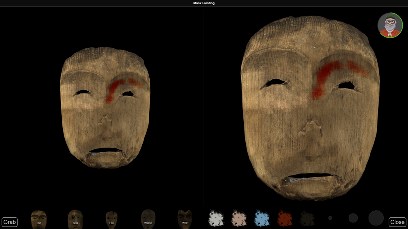Screen dimensions: 408x229
Task: Click the Grab button
Action: pyautogui.click(x=10, y=222)
